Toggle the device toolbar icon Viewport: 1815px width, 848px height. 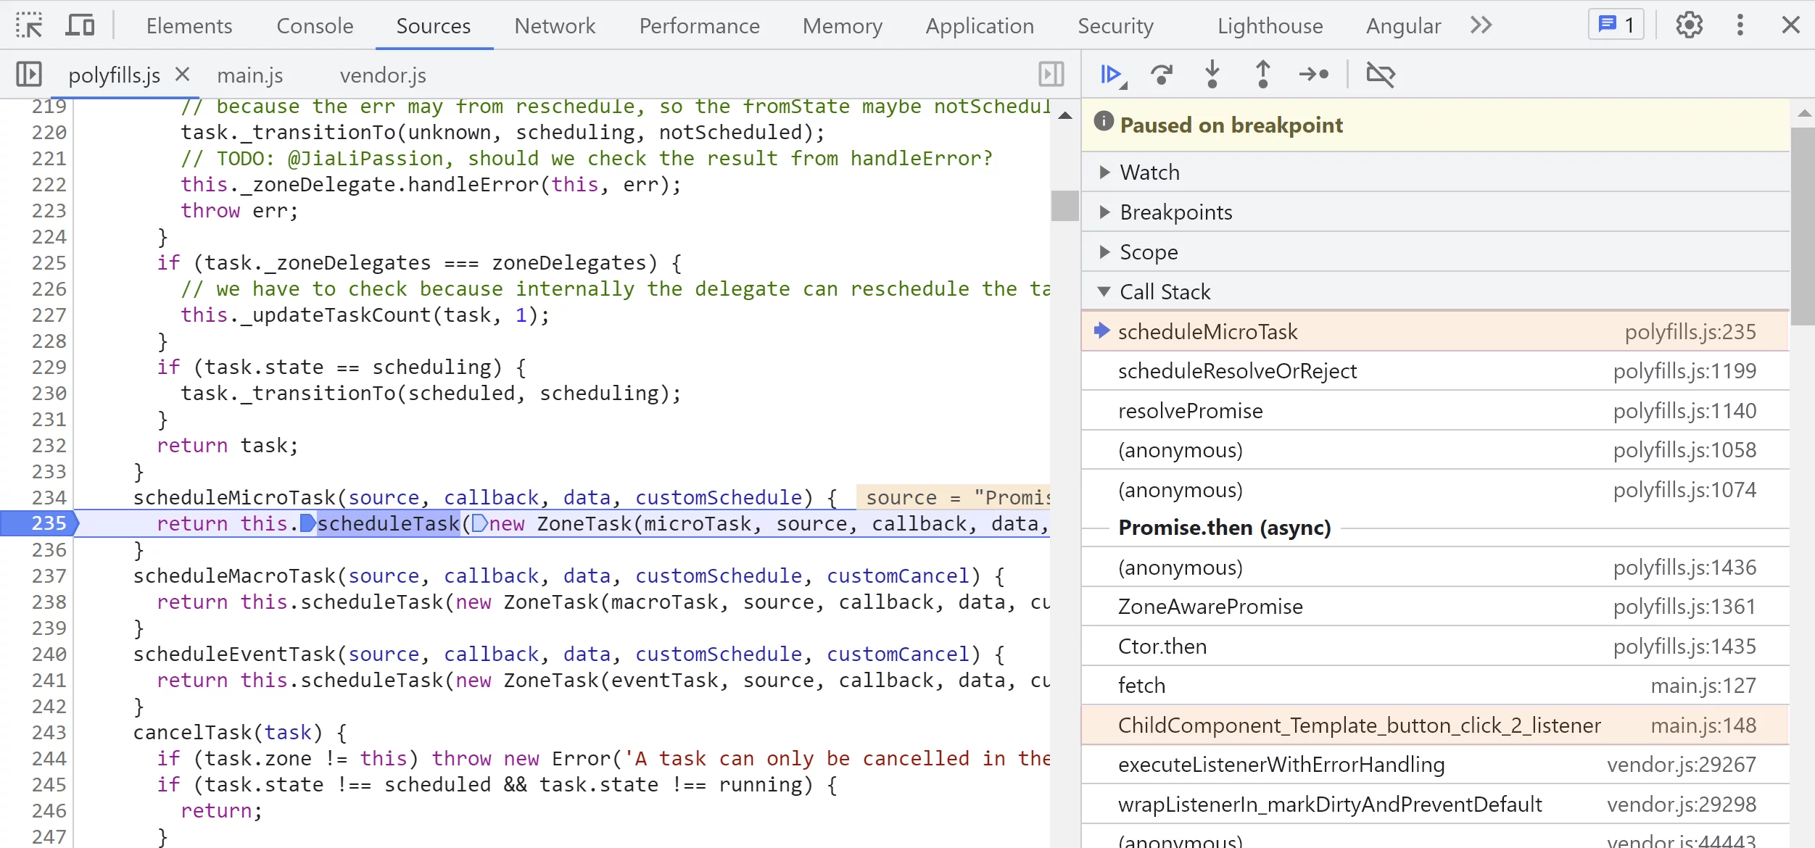pyautogui.click(x=80, y=25)
